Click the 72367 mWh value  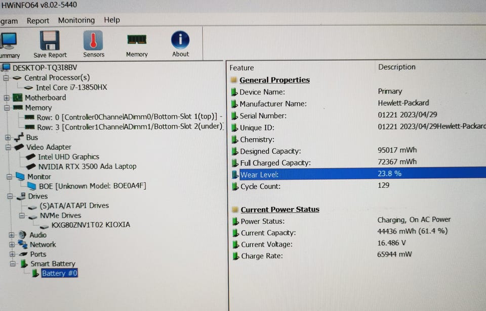397,162
